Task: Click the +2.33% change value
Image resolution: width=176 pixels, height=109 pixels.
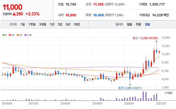Action: (x=33, y=14)
